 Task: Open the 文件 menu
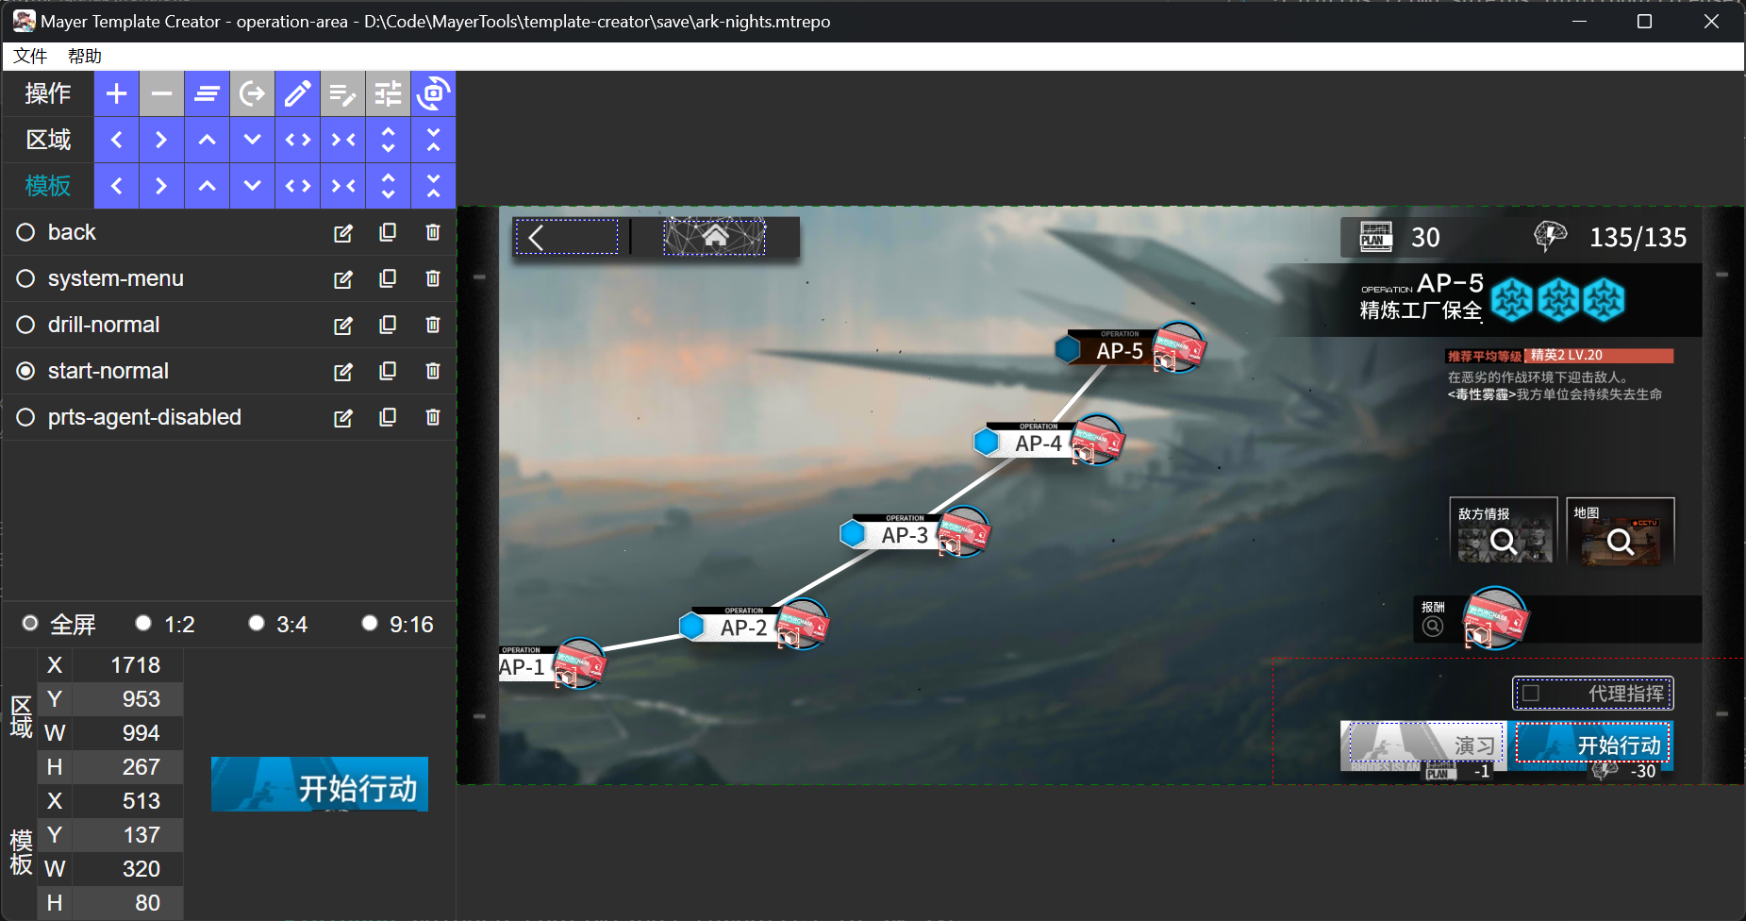coord(30,57)
